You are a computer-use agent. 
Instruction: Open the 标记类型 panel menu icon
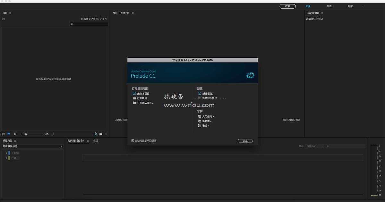point(15,141)
